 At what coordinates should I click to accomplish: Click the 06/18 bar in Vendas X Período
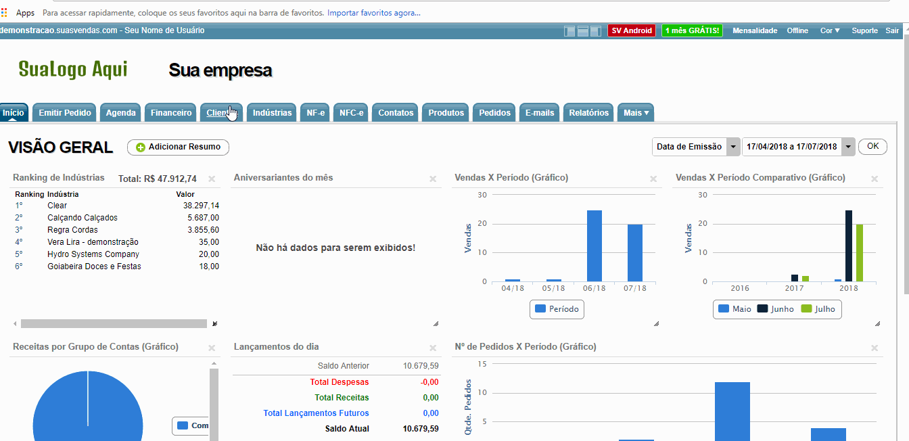point(595,246)
